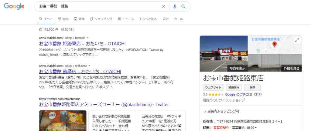Click the 営業時間外 status text
This screenshot has width=311, height=131.
(221, 128)
